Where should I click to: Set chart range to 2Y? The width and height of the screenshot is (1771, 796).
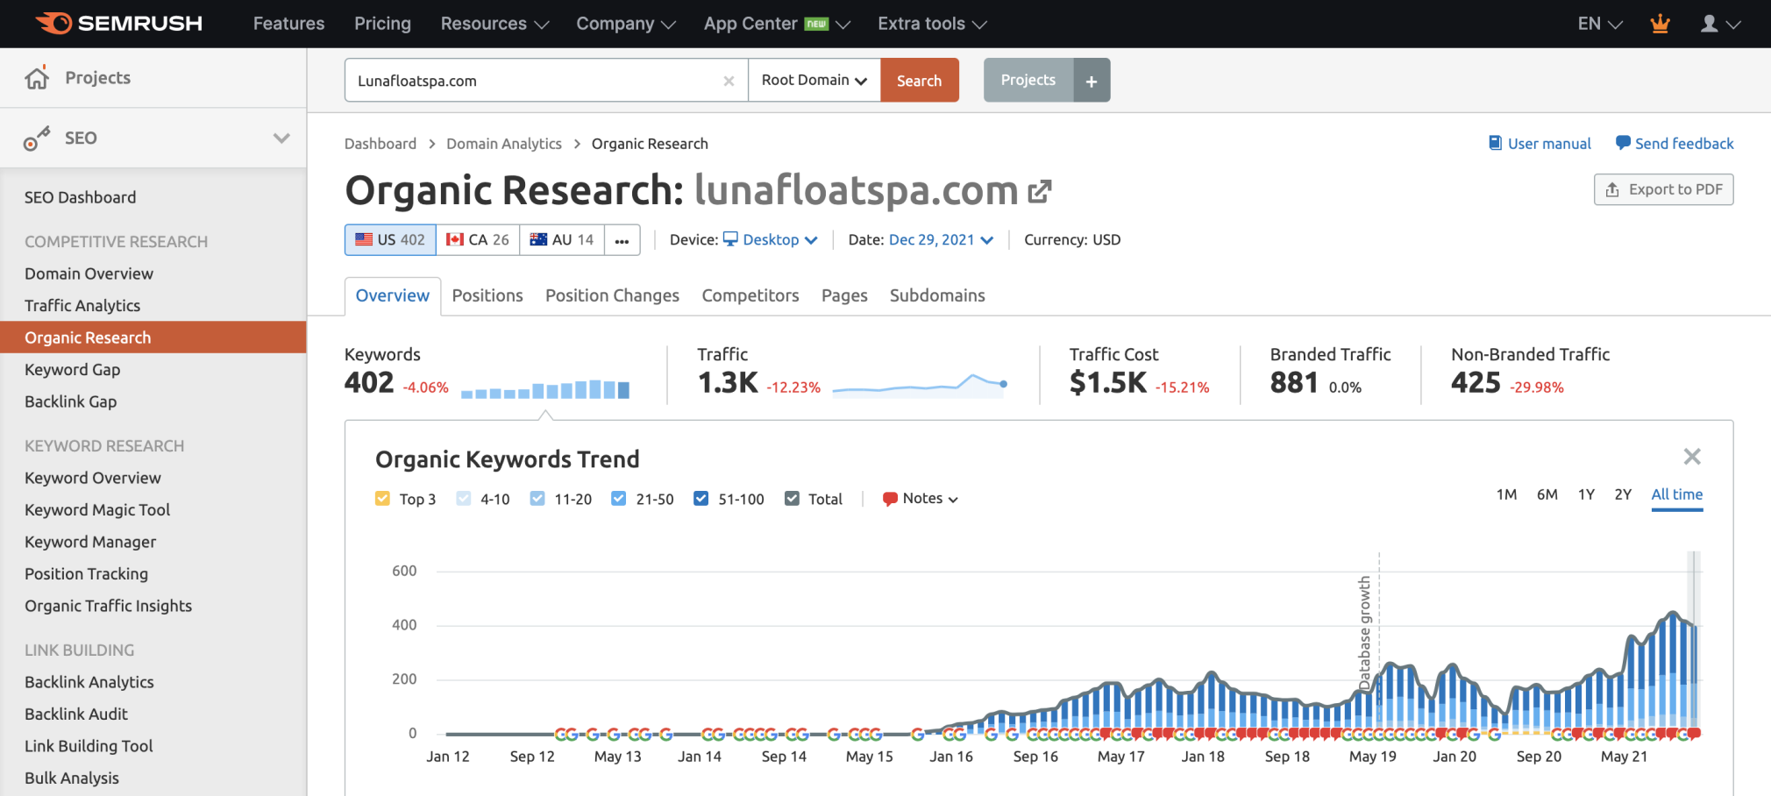(1623, 494)
